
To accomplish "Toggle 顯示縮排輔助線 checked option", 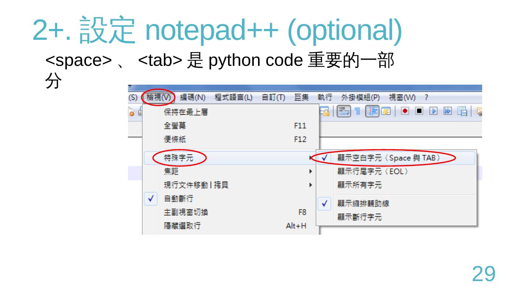I will pos(396,204).
